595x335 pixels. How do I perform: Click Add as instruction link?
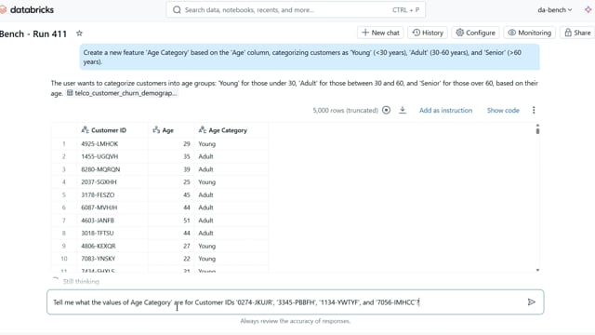[x=445, y=110]
